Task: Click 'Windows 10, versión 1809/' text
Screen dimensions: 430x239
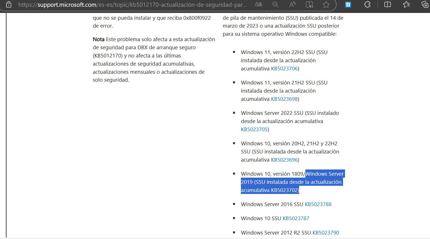Action: 273,174
